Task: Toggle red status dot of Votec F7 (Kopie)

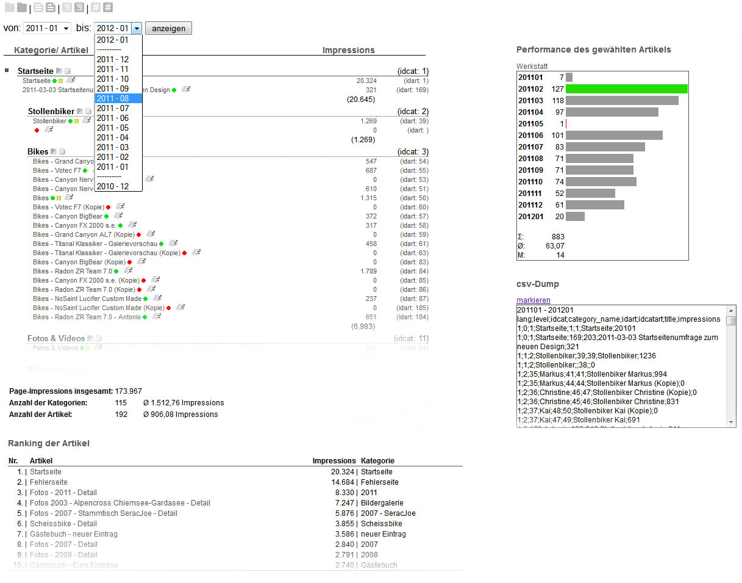Action: (108, 208)
